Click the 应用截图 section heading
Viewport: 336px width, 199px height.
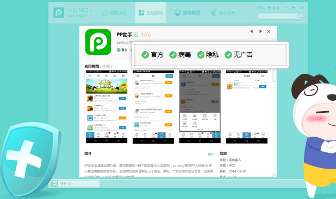pos(92,66)
